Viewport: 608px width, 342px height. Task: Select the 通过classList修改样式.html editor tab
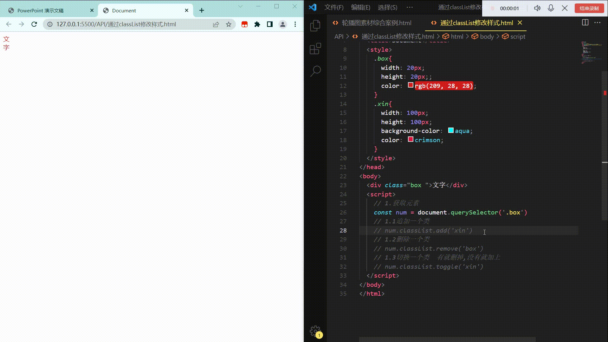[475, 23]
